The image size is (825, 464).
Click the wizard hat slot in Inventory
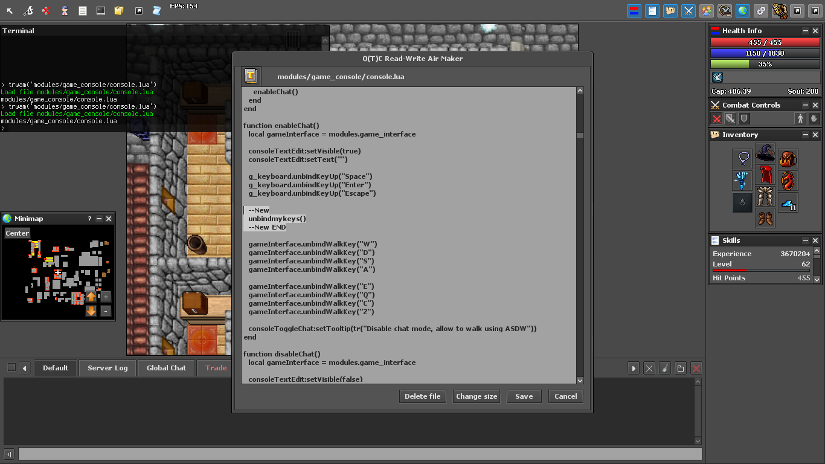[x=765, y=153]
